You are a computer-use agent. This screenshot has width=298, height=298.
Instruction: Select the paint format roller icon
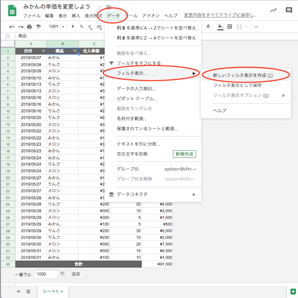pyautogui.click(x=38, y=27)
